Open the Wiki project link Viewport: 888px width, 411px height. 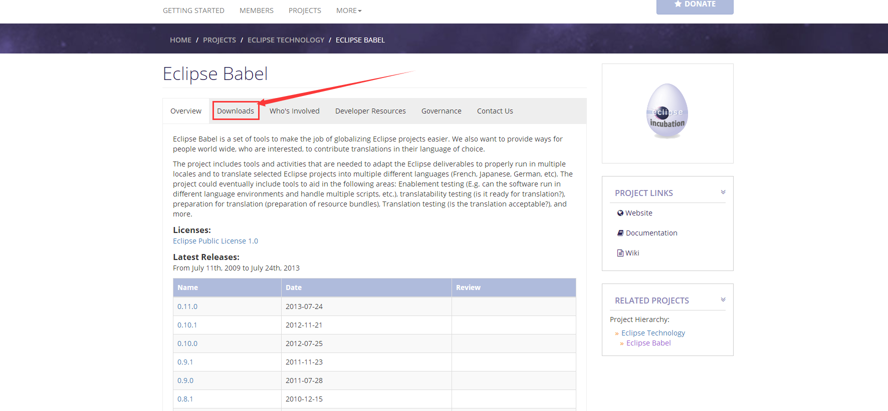click(x=632, y=253)
